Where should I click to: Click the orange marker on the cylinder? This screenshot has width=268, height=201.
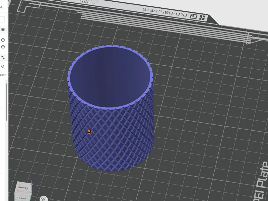pyautogui.click(x=90, y=132)
